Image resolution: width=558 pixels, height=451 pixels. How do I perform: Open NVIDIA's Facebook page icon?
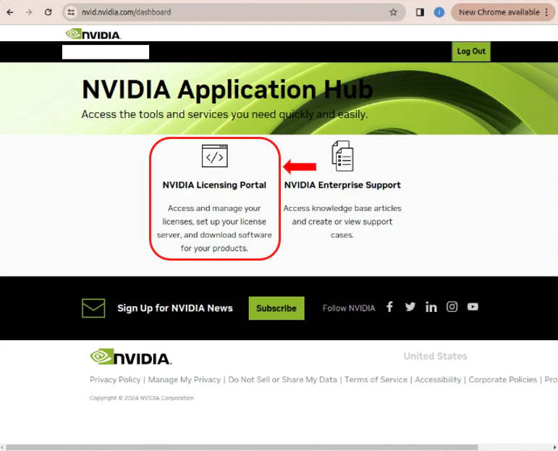389,307
